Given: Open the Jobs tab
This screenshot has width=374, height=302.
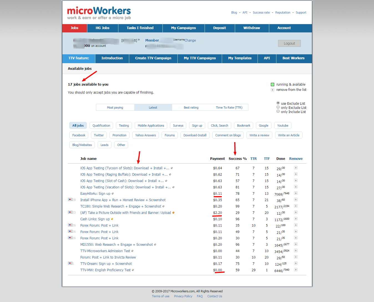Looking at the screenshot, I should pyautogui.click(x=75, y=28).
